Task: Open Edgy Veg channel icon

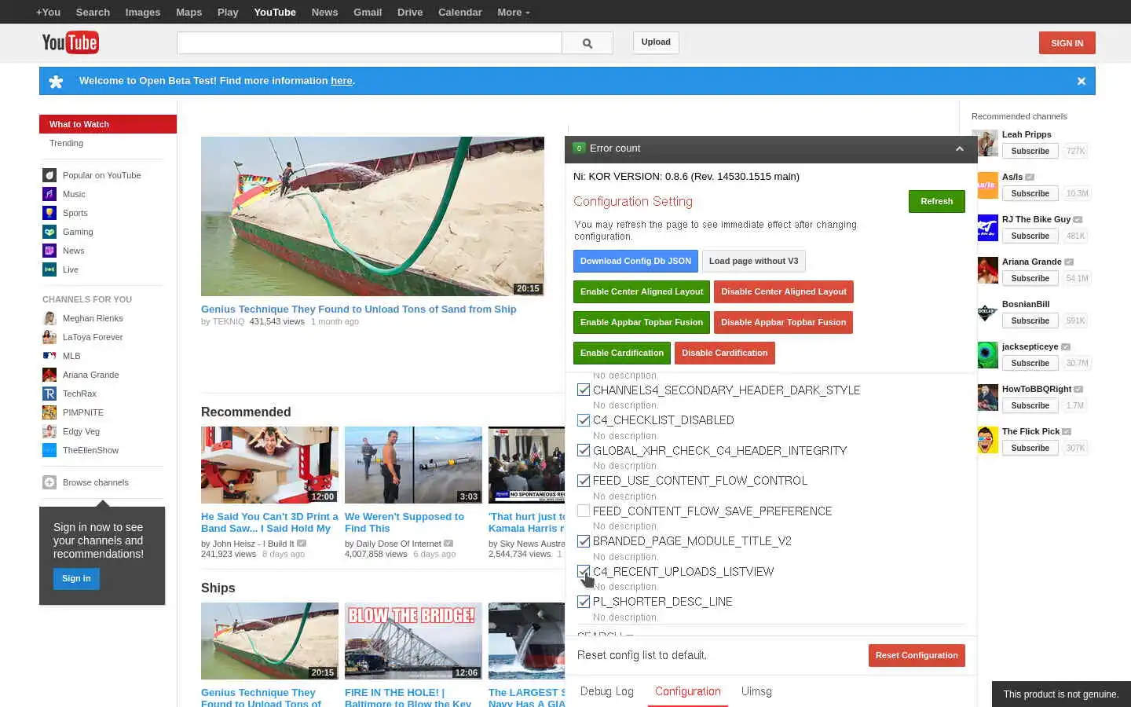Action: coord(49,431)
